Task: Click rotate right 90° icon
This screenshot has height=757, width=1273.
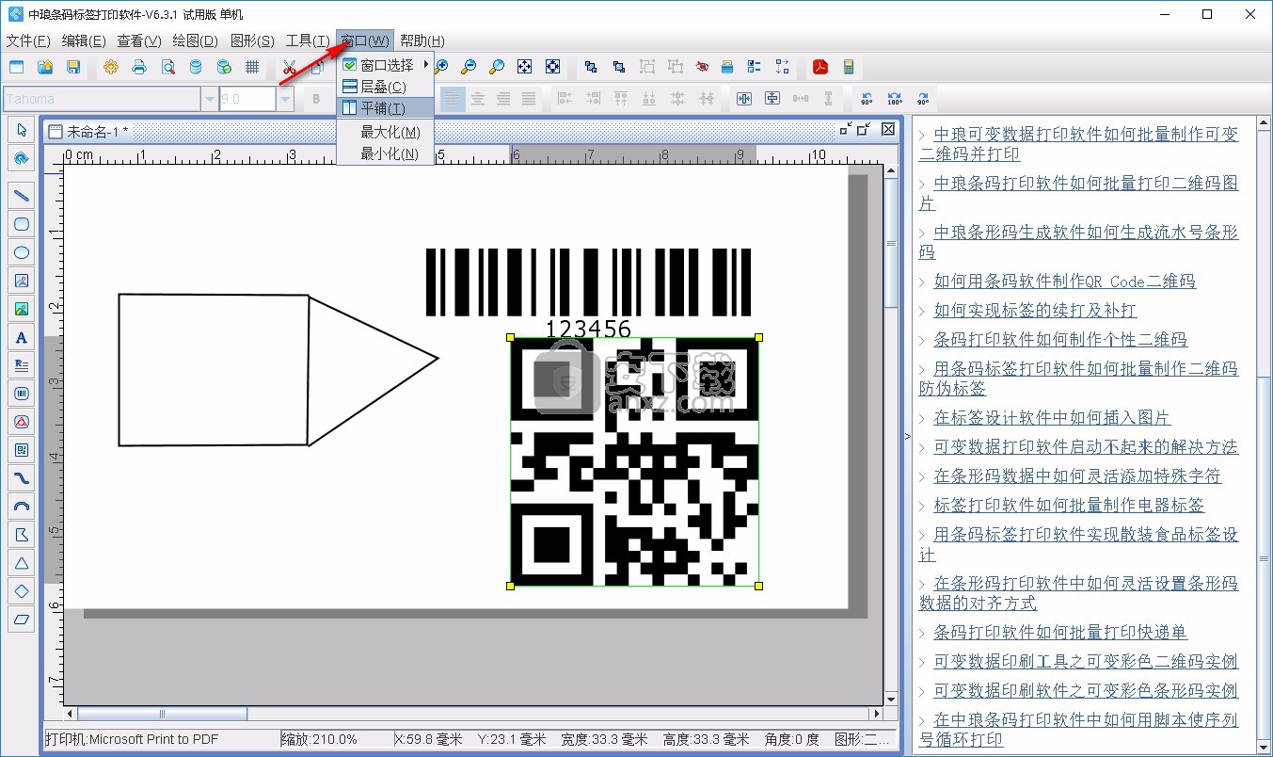Action: click(923, 99)
